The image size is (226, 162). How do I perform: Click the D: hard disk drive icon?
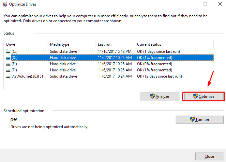8,58
